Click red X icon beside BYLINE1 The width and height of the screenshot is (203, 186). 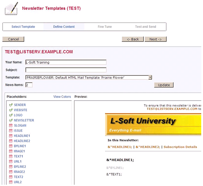point(11,146)
